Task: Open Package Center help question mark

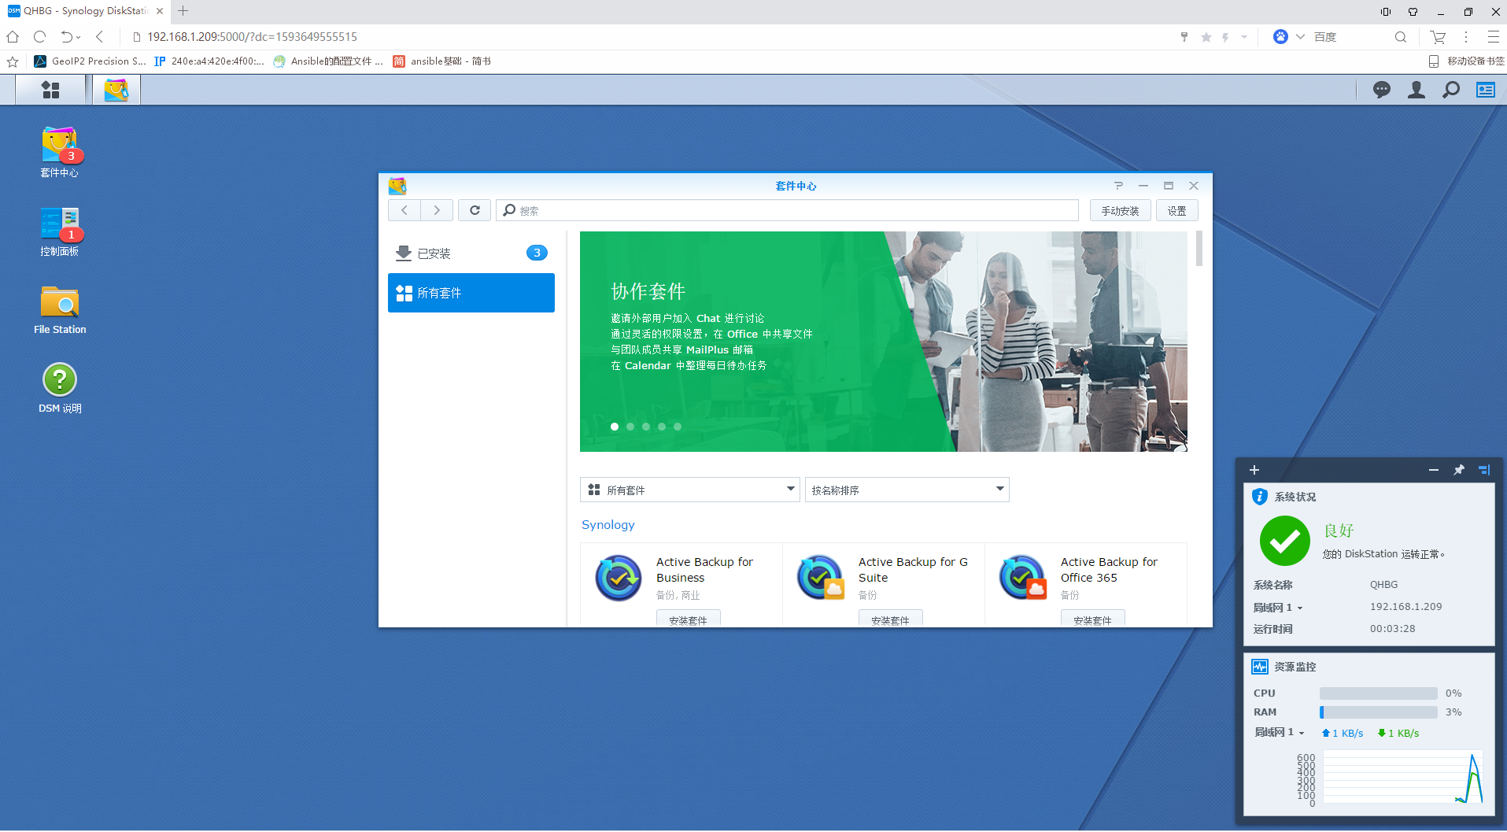Action: tap(1118, 186)
